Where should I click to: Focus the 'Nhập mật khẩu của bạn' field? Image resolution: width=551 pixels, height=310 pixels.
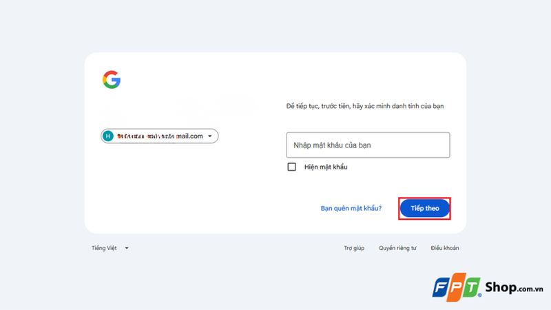[x=368, y=145]
